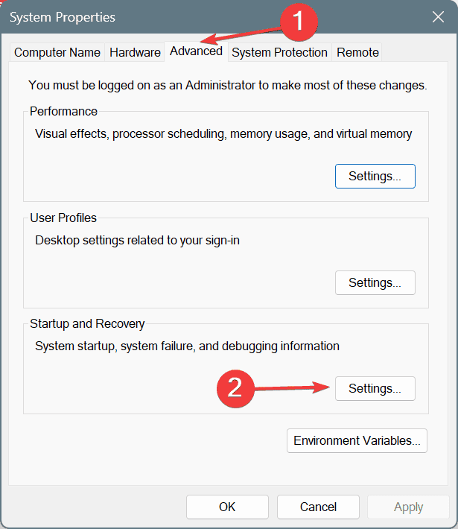Confirm with the OK button

227,507
